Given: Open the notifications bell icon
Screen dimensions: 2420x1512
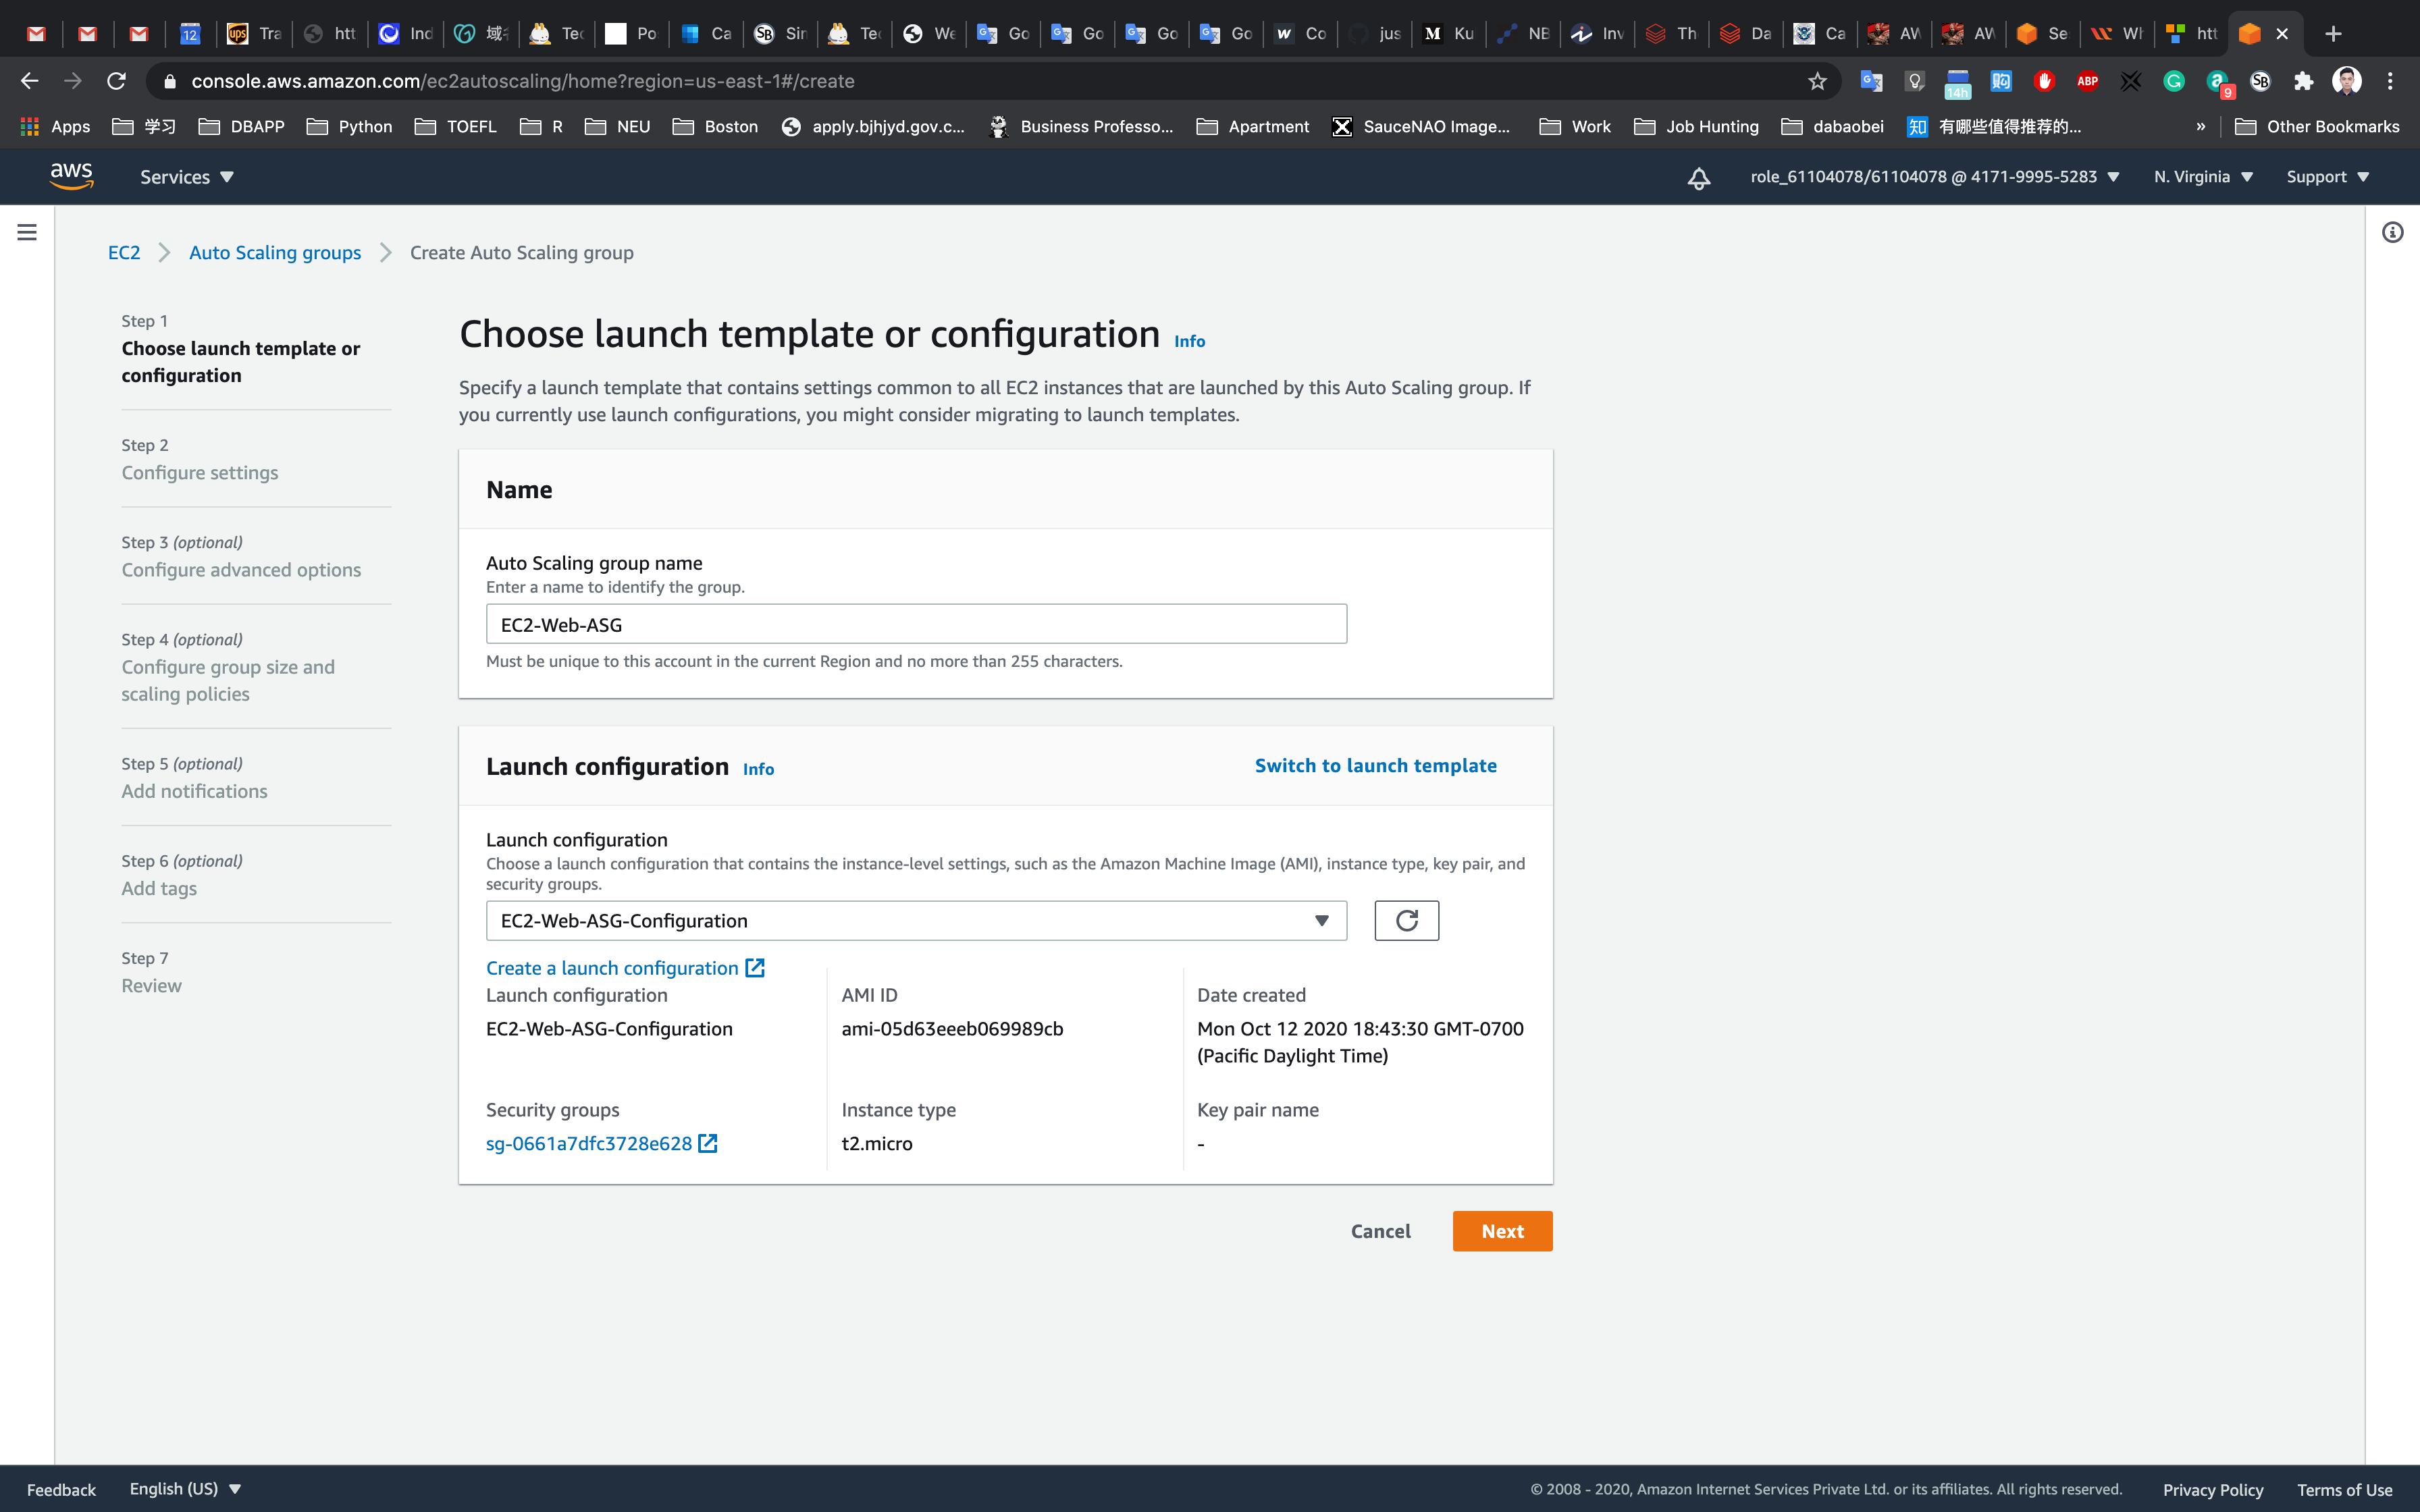Looking at the screenshot, I should tap(1698, 178).
